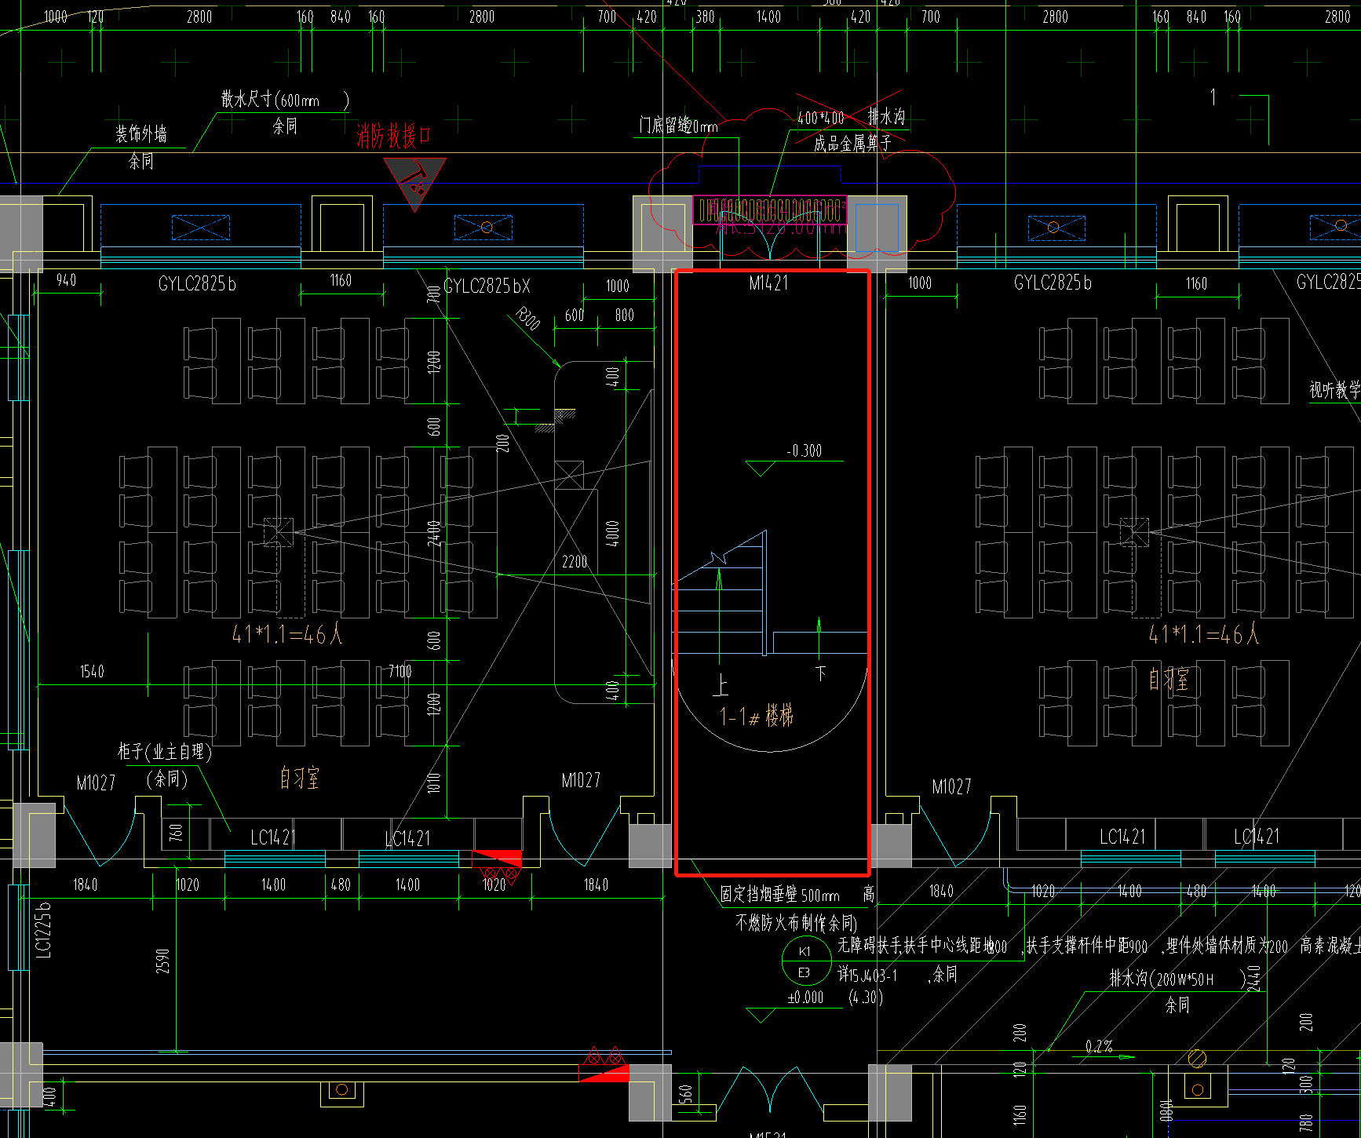The image size is (1361, 1138).
Task: Select the 散水尺寸(600mm) annotation
Action: click(x=284, y=100)
